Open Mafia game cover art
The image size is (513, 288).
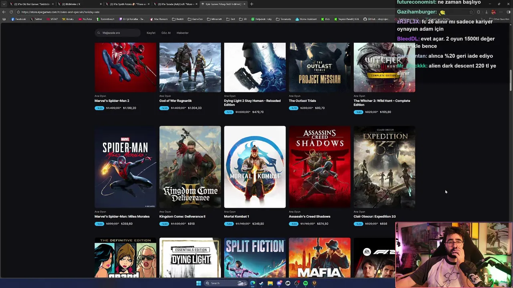point(319,258)
